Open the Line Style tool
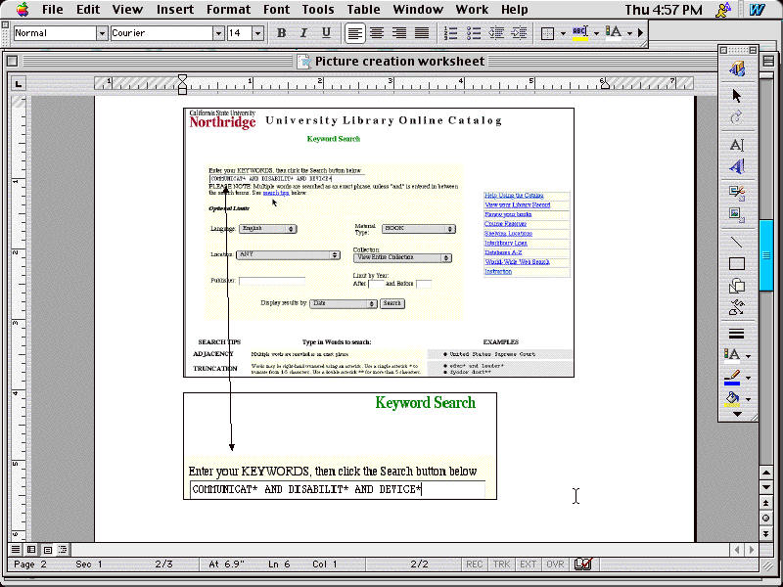 click(737, 334)
